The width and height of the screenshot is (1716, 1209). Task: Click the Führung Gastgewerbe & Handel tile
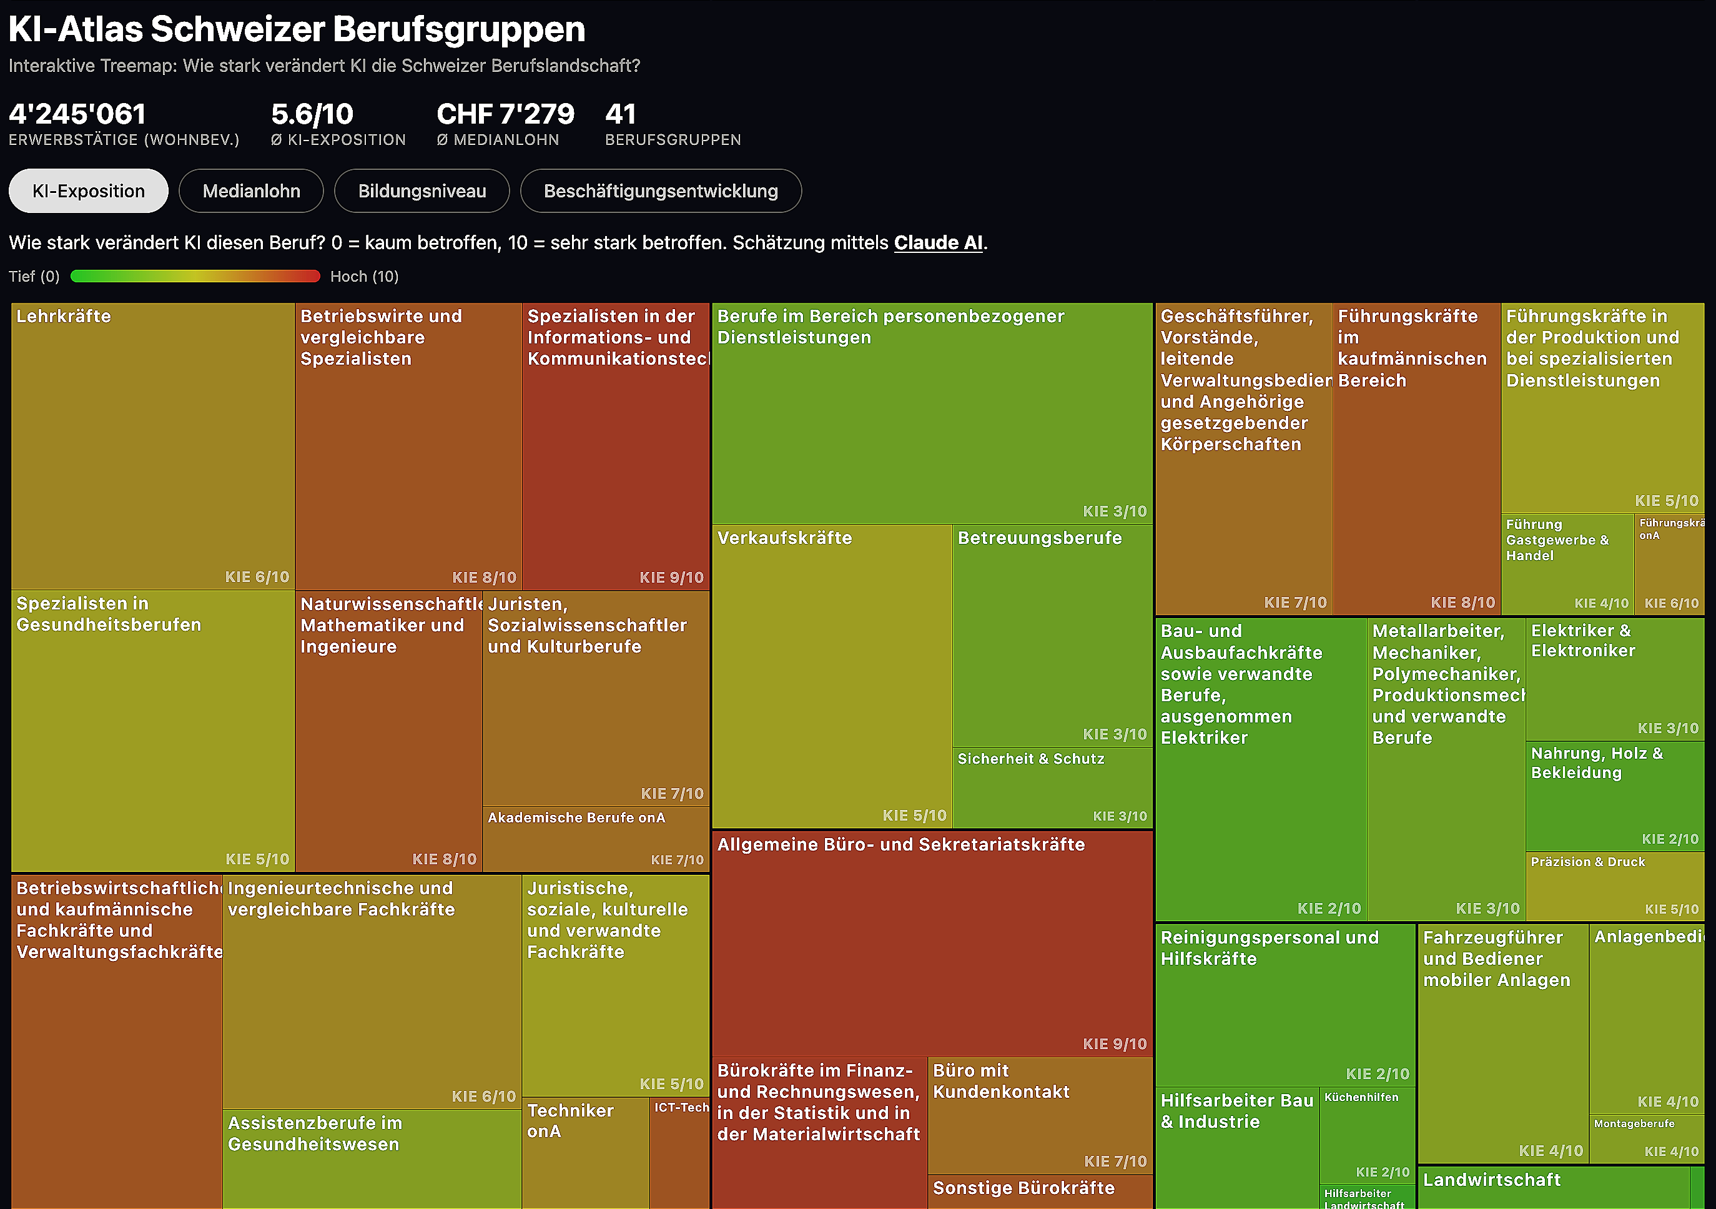[1567, 565]
